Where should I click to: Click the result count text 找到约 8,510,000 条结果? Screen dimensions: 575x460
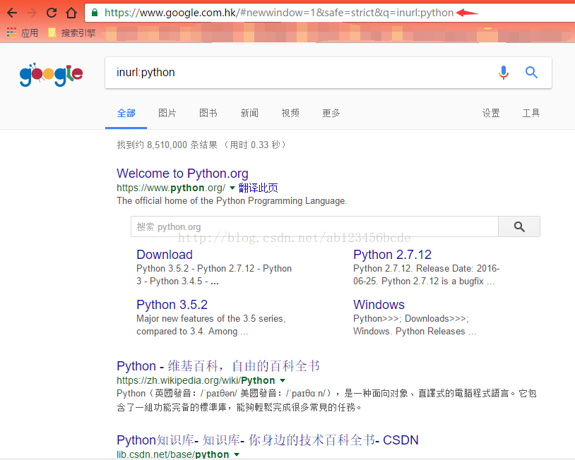coord(167,145)
